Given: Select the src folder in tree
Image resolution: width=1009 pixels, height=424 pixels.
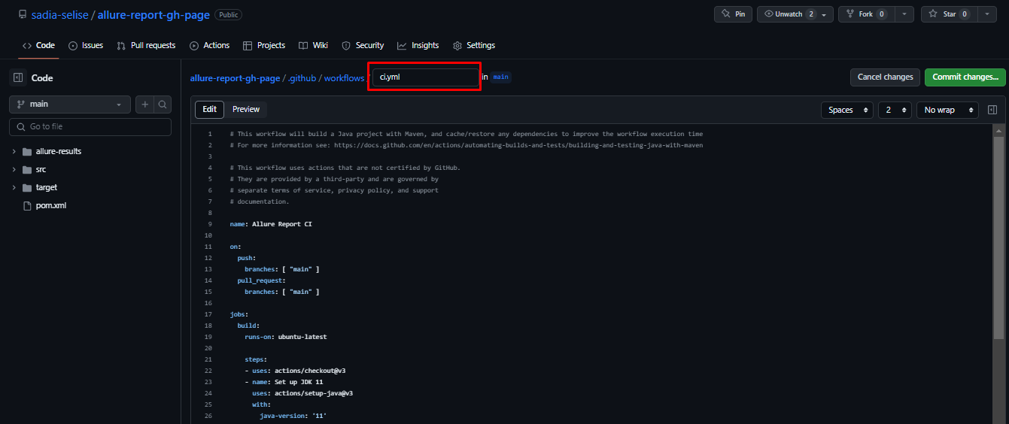Looking at the screenshot, I should (x=41, y=169).
